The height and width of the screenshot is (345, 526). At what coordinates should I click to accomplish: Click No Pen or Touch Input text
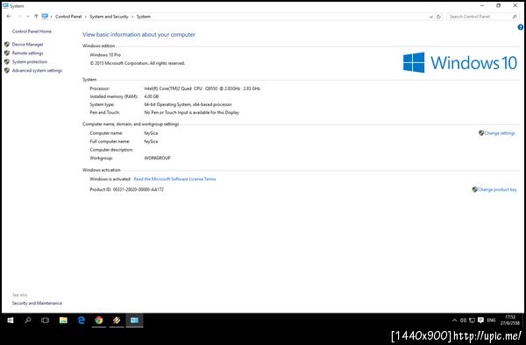[191, 113]
